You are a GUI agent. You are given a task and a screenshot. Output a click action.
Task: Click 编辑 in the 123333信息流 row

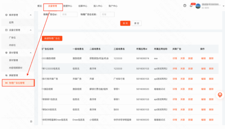coord(203,69)
